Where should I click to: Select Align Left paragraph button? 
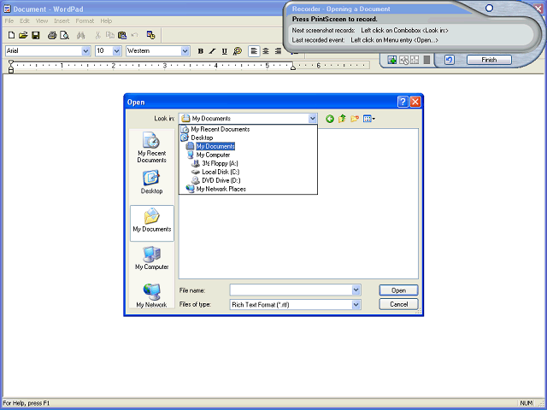coord(254,51)
